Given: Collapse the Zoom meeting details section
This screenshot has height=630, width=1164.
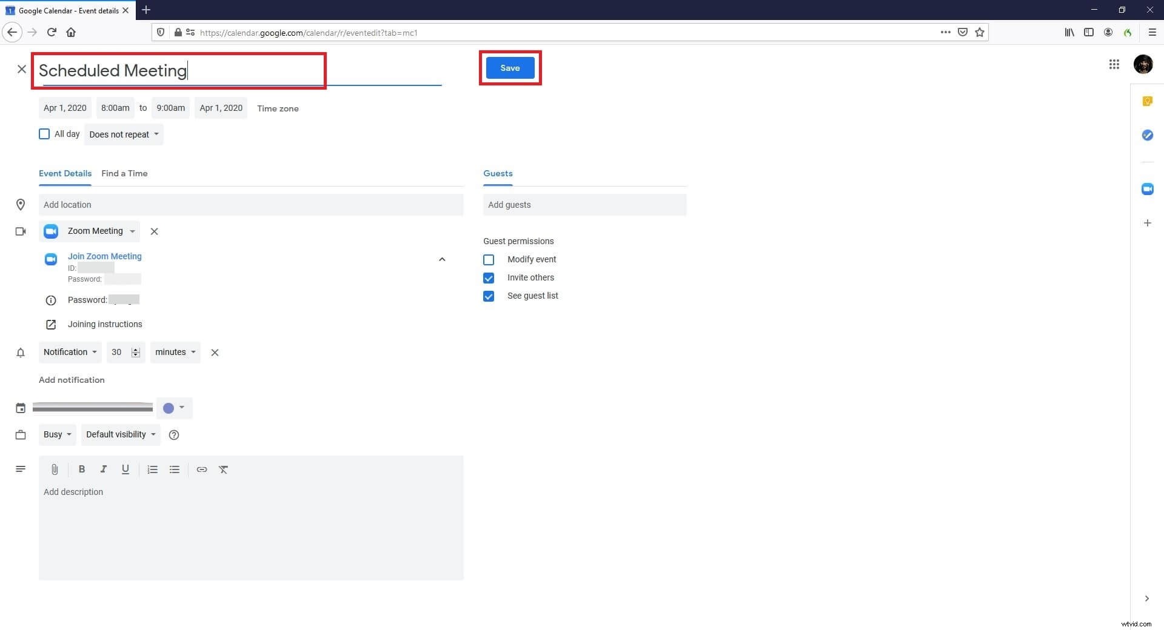Looking at the screenshot, I should click(442, 259).
